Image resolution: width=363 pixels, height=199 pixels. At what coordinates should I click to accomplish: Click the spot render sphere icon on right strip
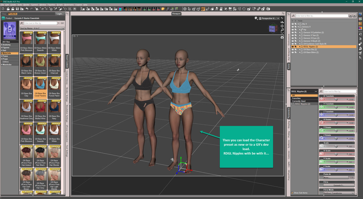point(360,44)
